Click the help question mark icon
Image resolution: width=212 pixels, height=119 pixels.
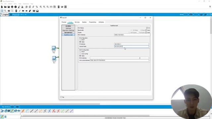click(x=210, y=7)
